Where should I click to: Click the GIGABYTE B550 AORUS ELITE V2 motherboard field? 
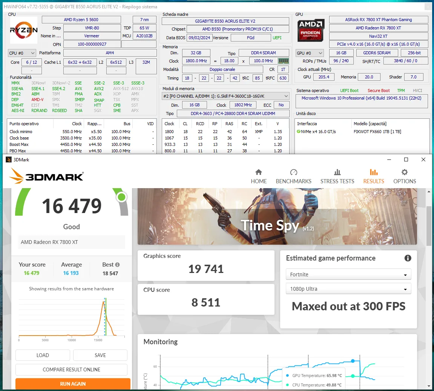click(x=225, y=21)
